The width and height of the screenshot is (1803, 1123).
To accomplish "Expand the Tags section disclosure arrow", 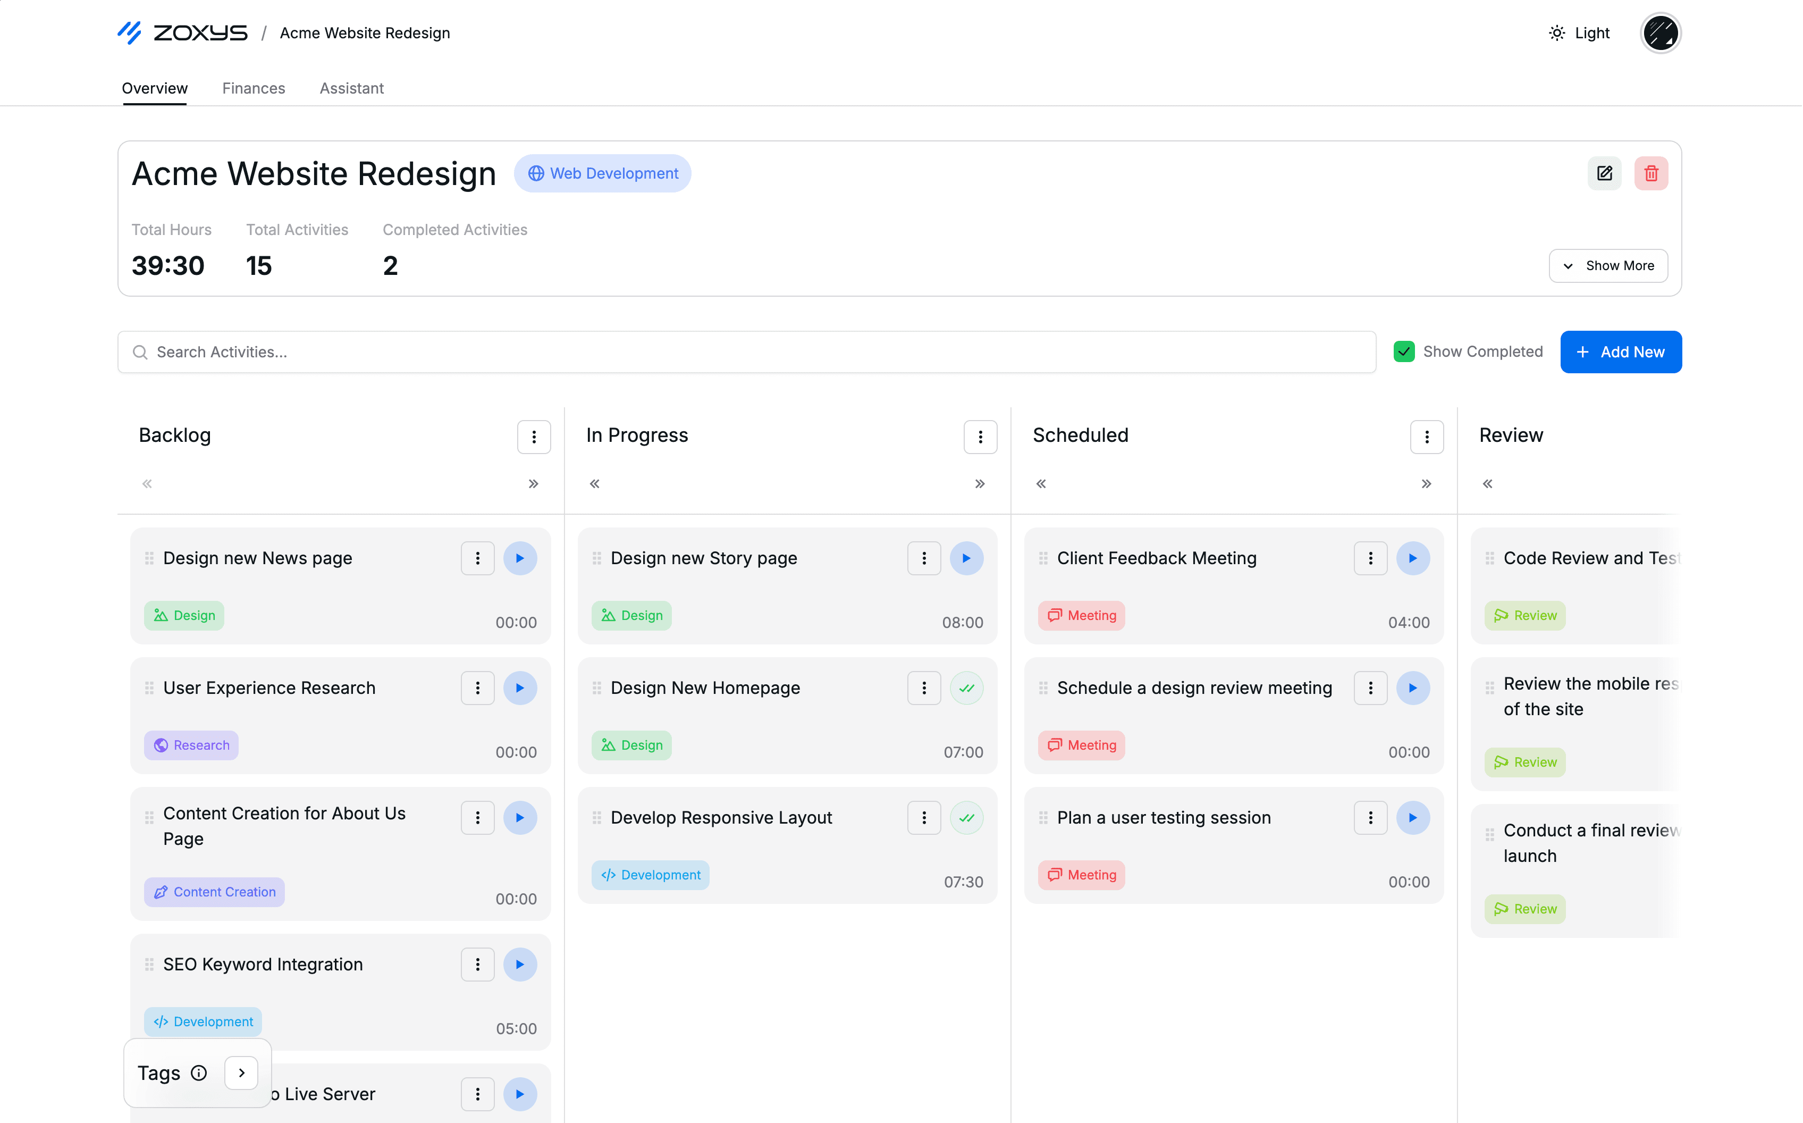I will point(241,1071).
